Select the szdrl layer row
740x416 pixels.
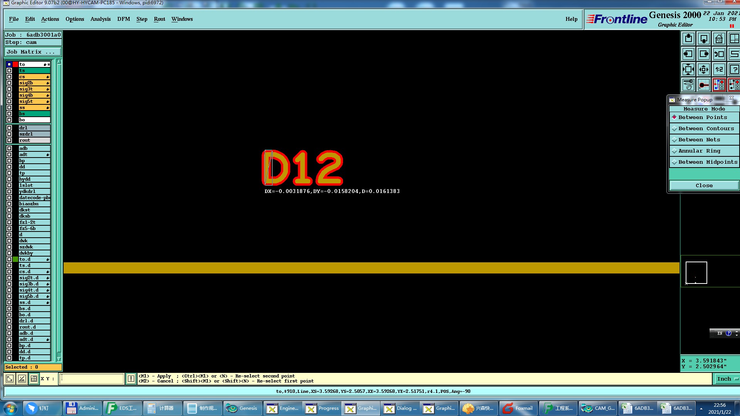[34, 134]
